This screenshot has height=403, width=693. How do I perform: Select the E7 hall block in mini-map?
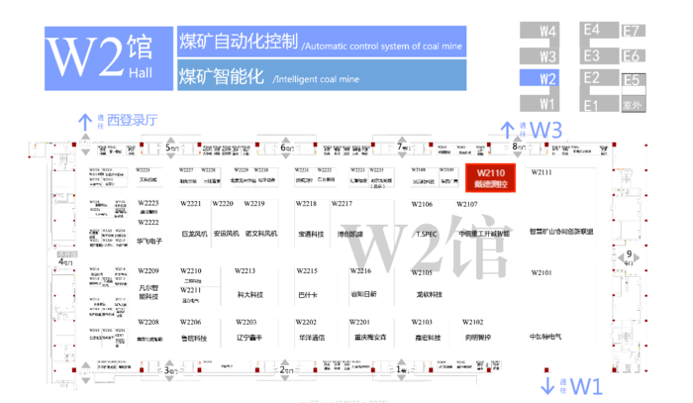coord(634,31)
